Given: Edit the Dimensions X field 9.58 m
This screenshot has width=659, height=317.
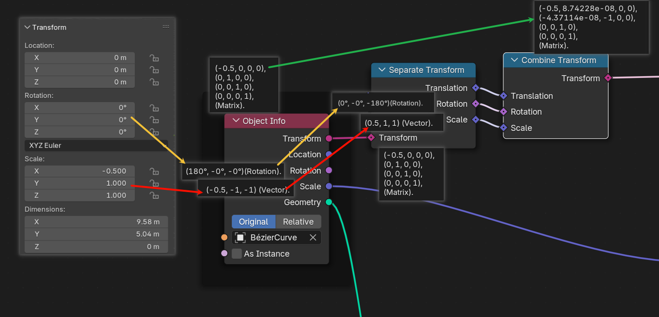Looking at the screenshot, I should point(96,222).
